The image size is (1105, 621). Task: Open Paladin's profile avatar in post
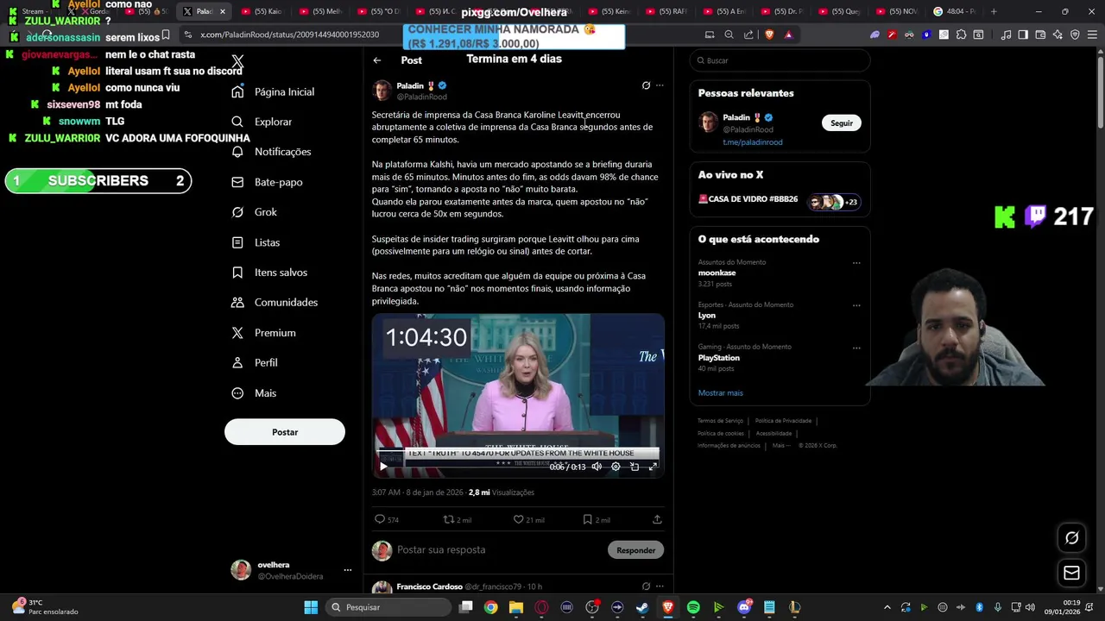click(382, 91)
